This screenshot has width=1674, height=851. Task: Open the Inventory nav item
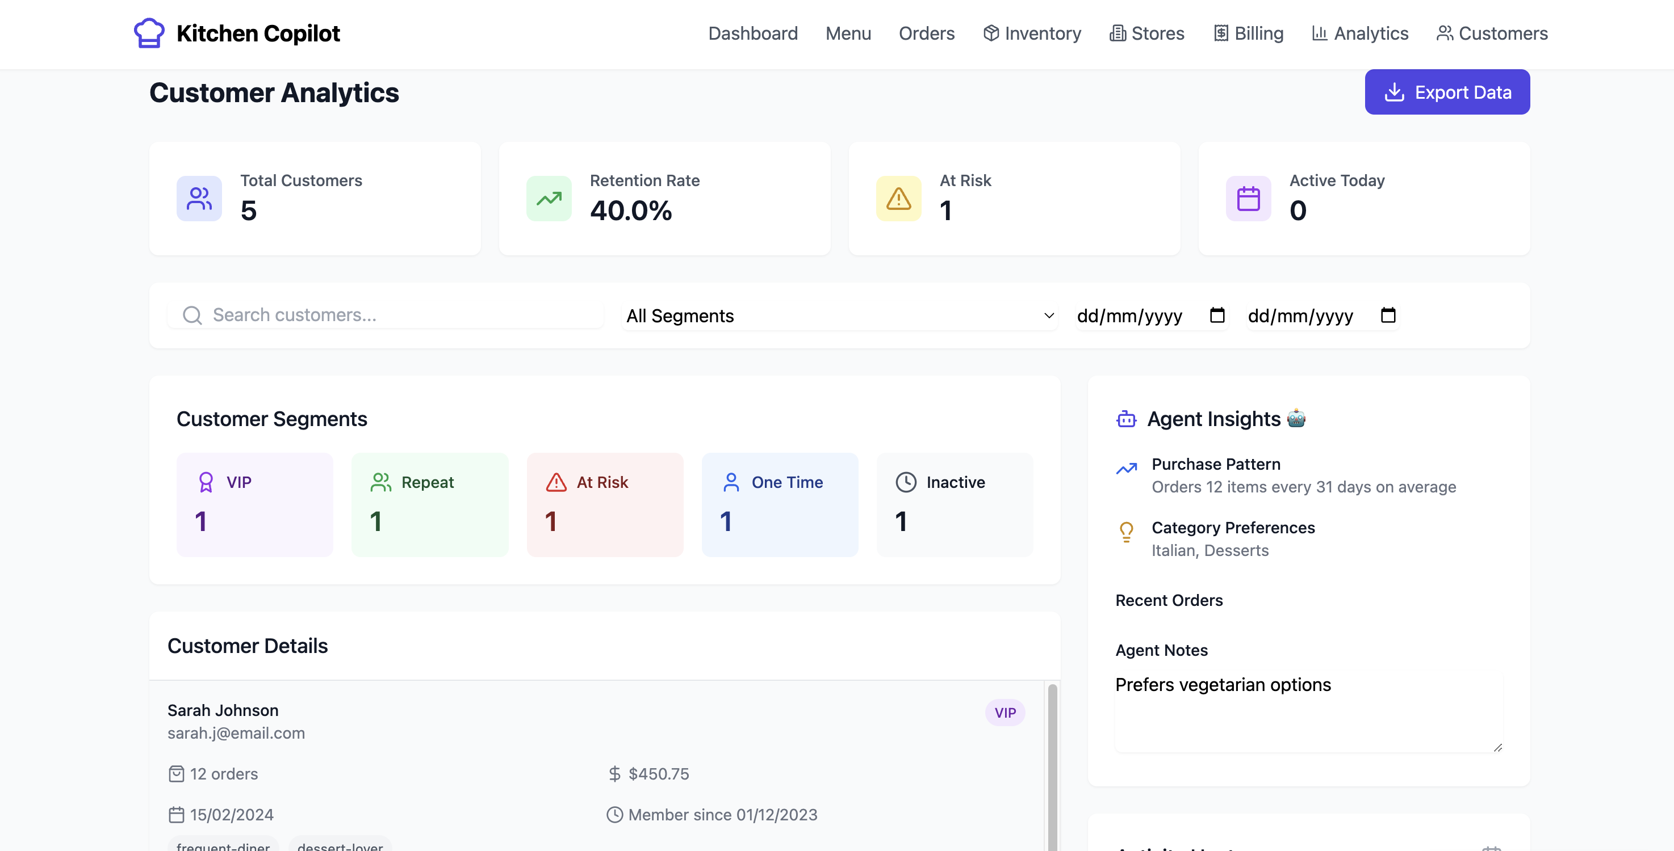click(1031, 33)
